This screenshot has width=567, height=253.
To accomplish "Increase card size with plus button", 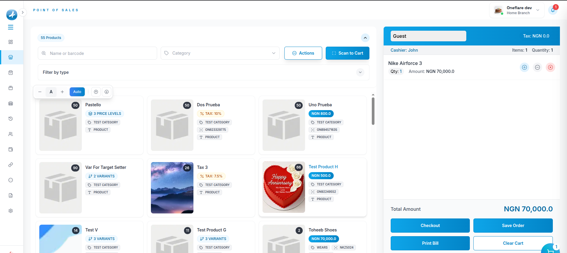I will (x=62, y=92).
